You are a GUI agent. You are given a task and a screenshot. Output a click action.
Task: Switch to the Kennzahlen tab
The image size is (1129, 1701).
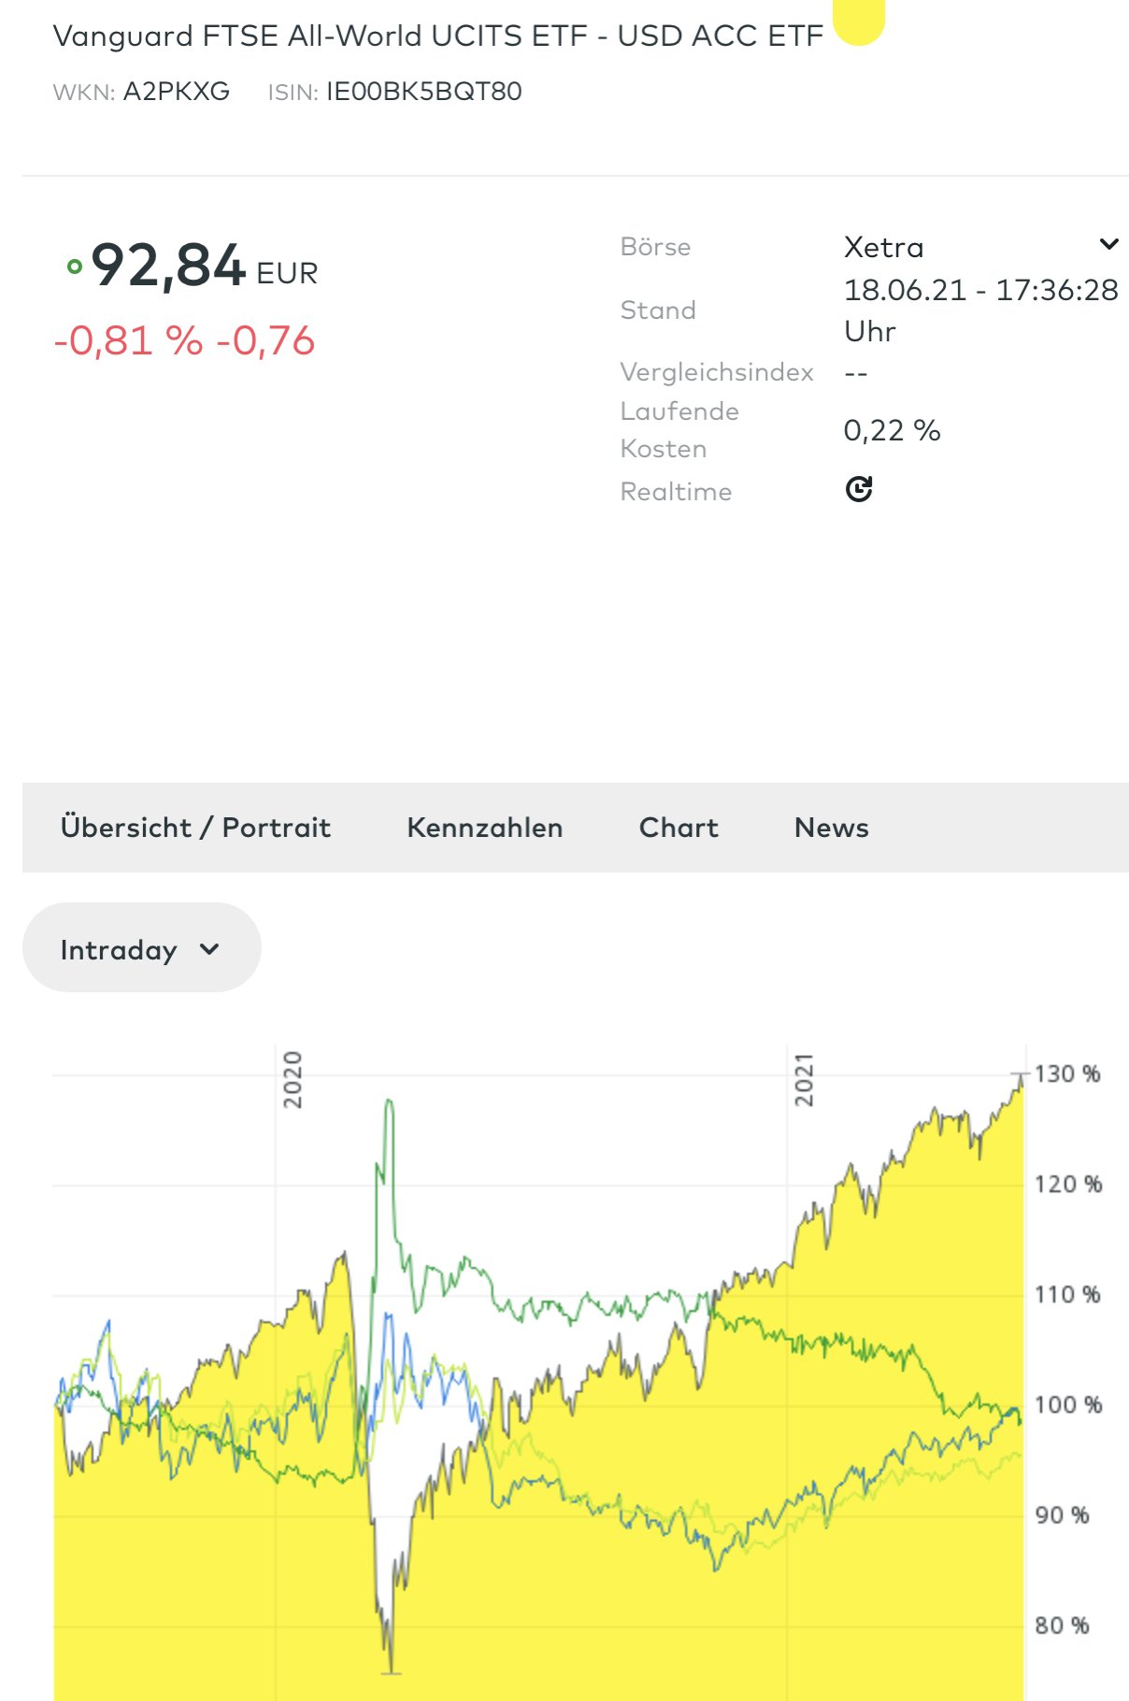click(x=484, y=828)
